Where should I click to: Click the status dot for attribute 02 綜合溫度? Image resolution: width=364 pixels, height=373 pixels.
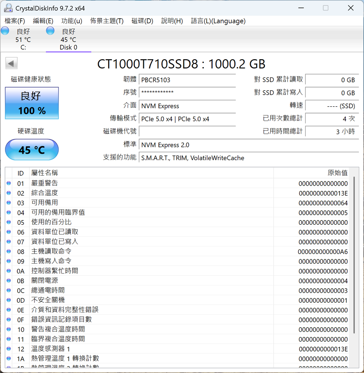coord(9,193)
